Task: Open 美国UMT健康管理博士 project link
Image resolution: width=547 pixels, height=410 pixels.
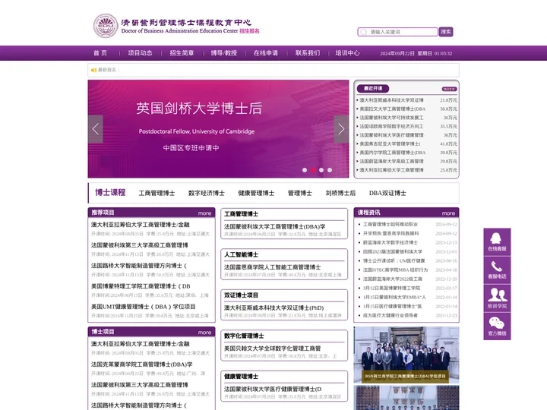Action: (143, 307)
